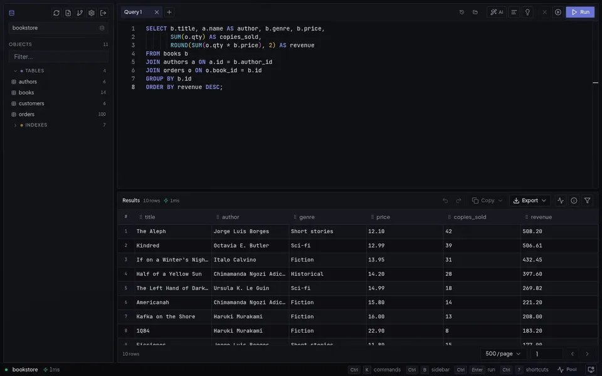602x376 pixels.
Task: Open the activity chart icon in results
Action: click(561, 201)
